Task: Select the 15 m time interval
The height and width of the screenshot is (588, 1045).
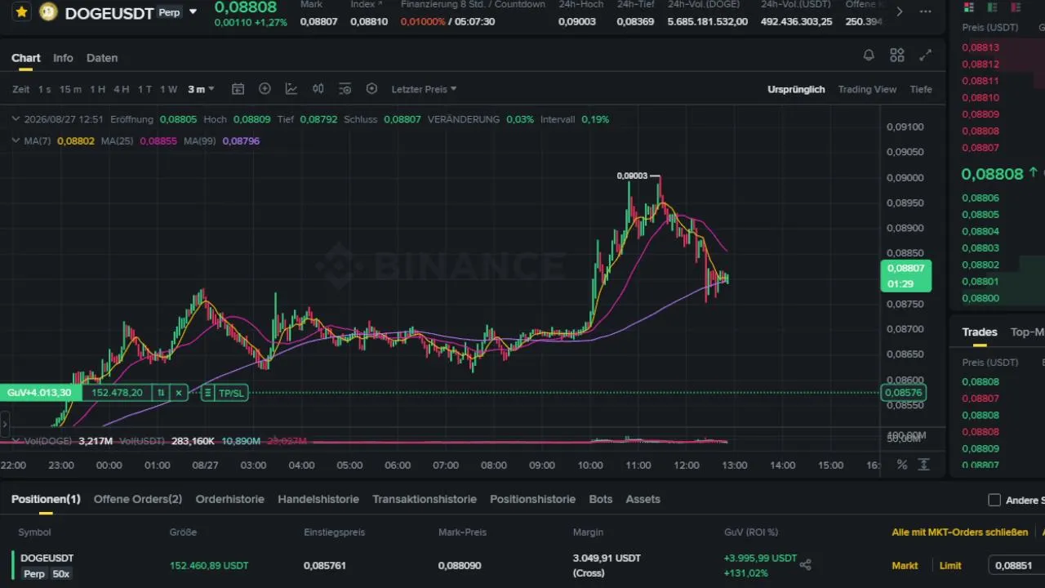Action: coord(70,89)
